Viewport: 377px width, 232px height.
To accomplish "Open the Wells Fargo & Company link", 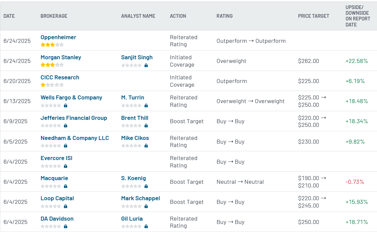I will coord(72,97).
